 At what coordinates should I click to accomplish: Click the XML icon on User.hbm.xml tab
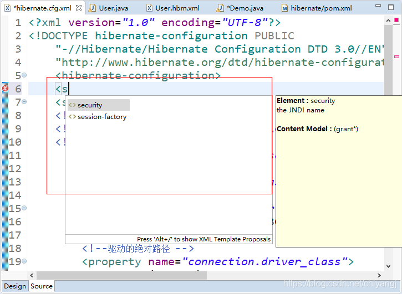pos(150,8)
